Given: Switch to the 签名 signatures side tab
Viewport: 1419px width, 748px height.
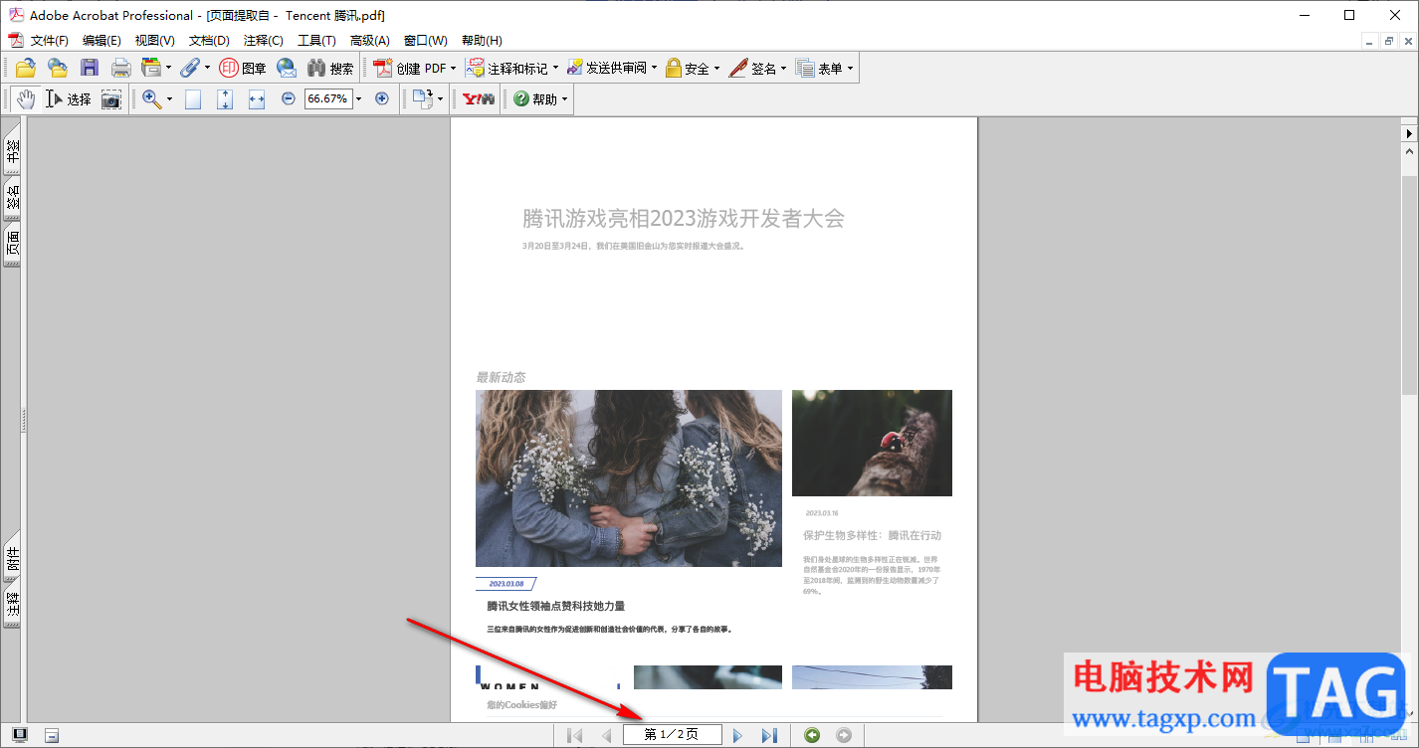Looking at the screenshot, I should click(x=13, y=197).
